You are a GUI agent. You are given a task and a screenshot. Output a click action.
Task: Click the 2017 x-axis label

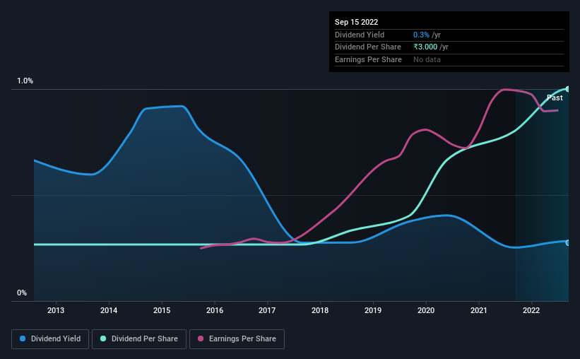tap(267, 310)
